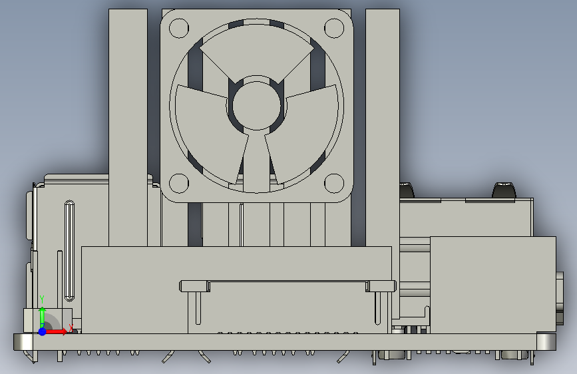The image size is (577, 374).
Task: Select the large square connector block on the right
Action: (x=492, y=285)
